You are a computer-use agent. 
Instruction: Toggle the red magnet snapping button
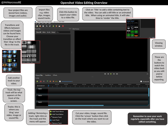click(x=41, y=81)
